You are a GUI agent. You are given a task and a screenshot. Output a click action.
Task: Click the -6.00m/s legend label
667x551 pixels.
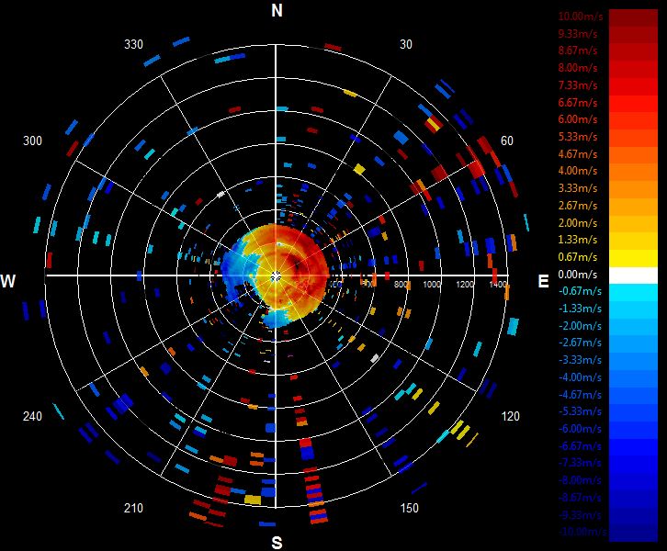pos(580,429)
